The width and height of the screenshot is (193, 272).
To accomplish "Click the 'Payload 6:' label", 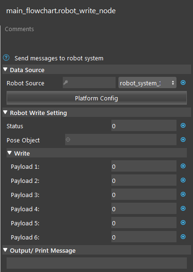I will pyautogui.click(x=25, y=237).
